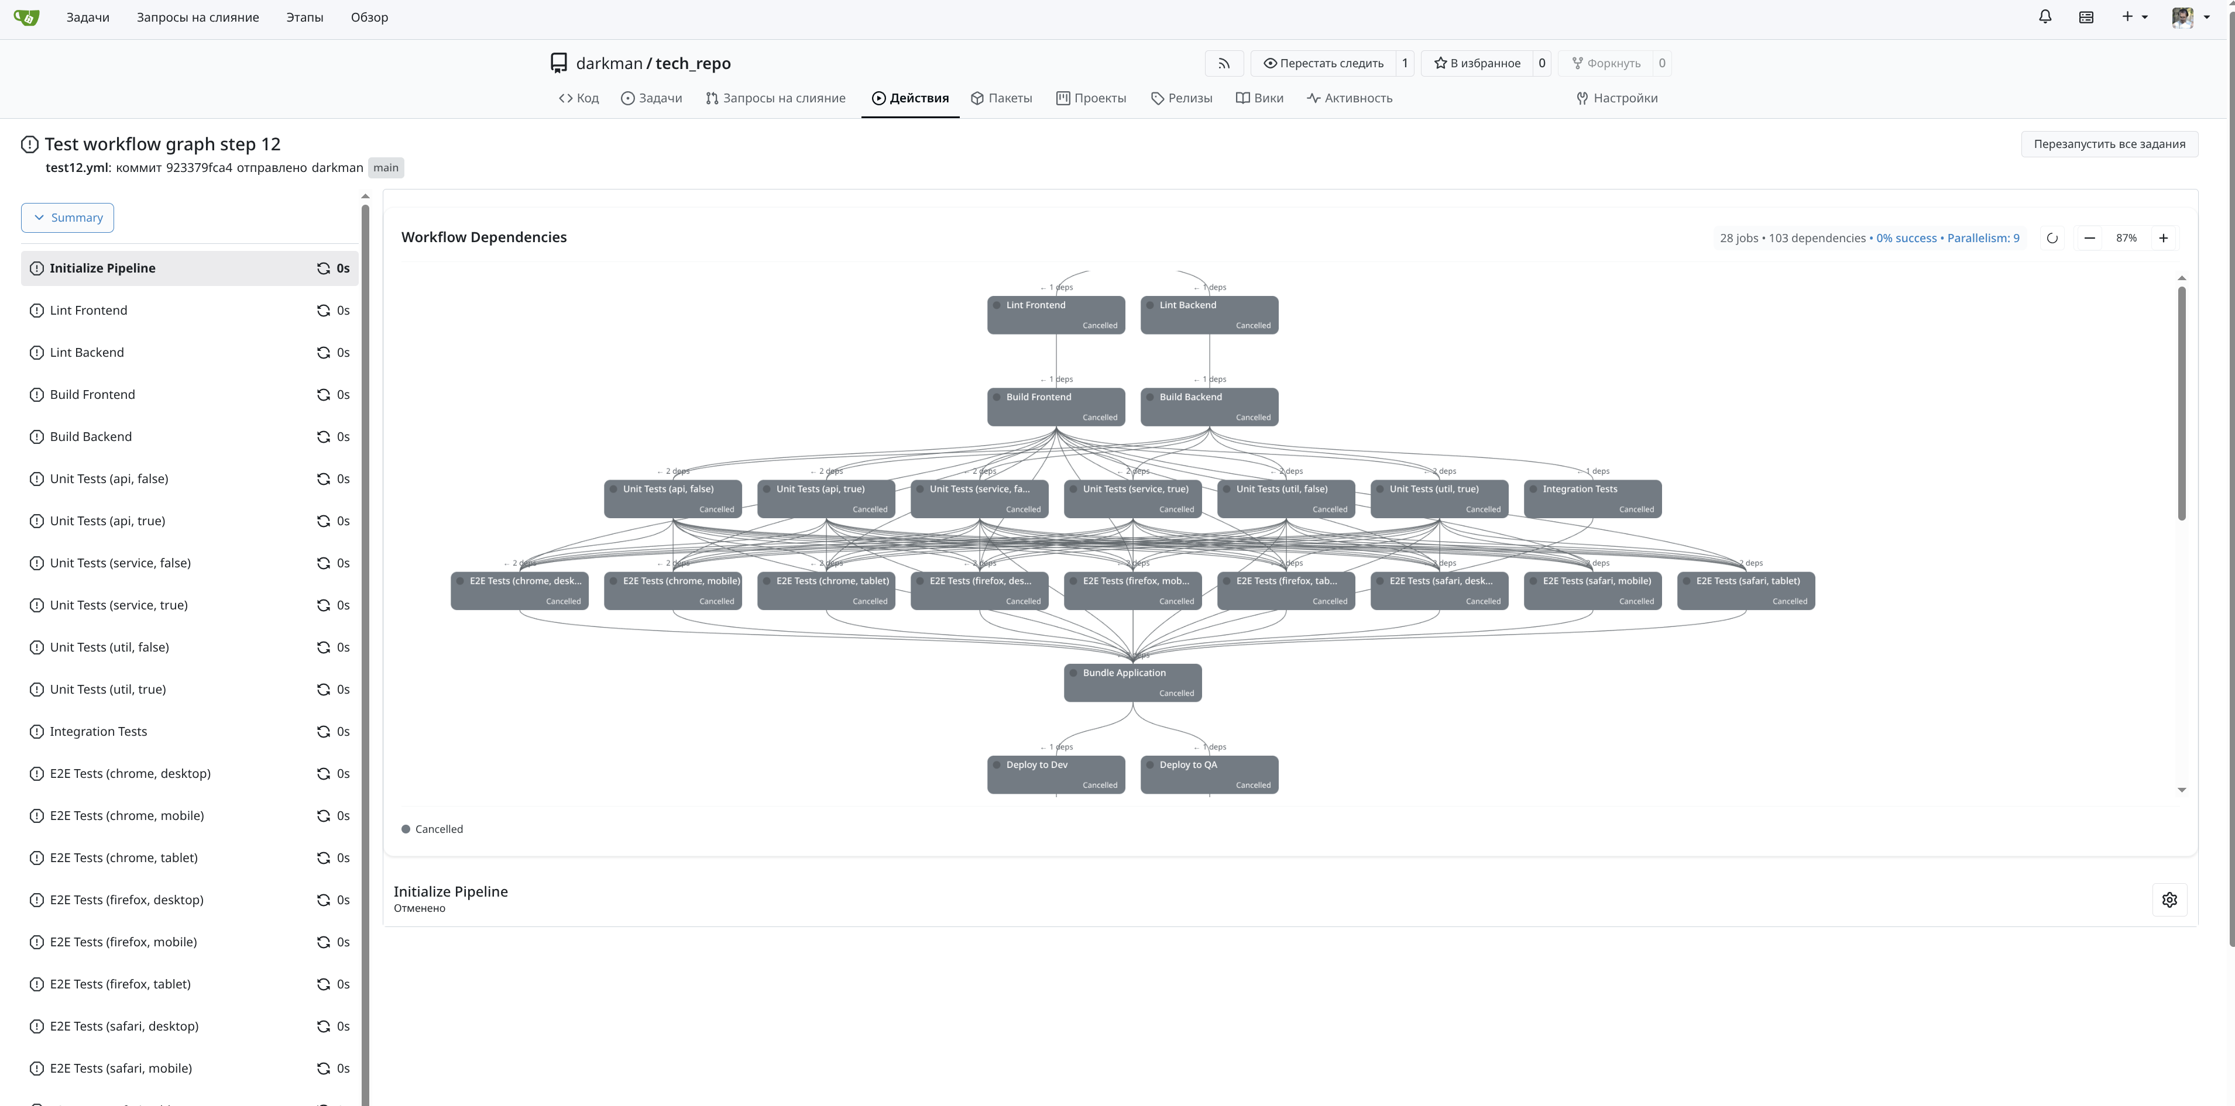The width and height of the screenshot is (2235, 1106).
Task: Toggle the 0% success filter link
Action: coord(1906,239)
